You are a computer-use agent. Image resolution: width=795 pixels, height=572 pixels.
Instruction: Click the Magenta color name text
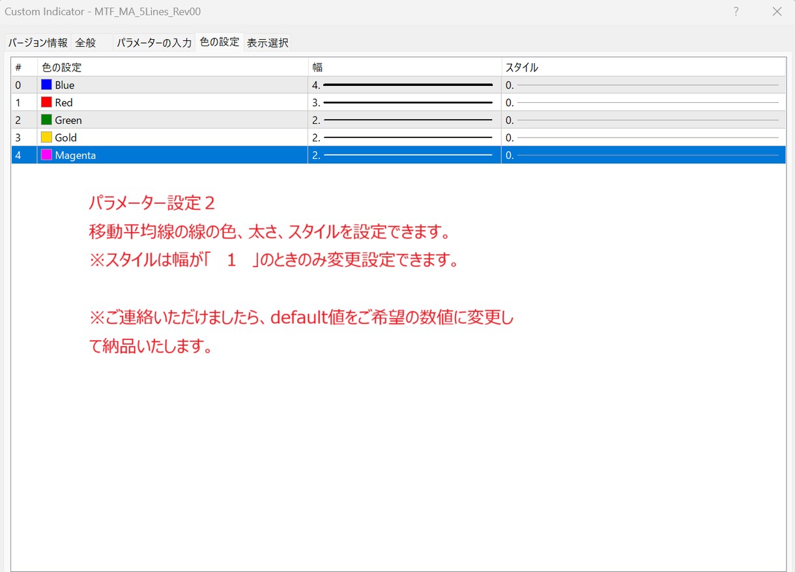pos(76,155)
